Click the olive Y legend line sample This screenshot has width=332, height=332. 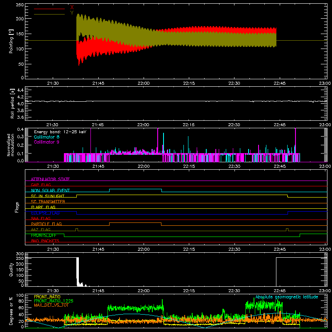(x=49, y=14)
